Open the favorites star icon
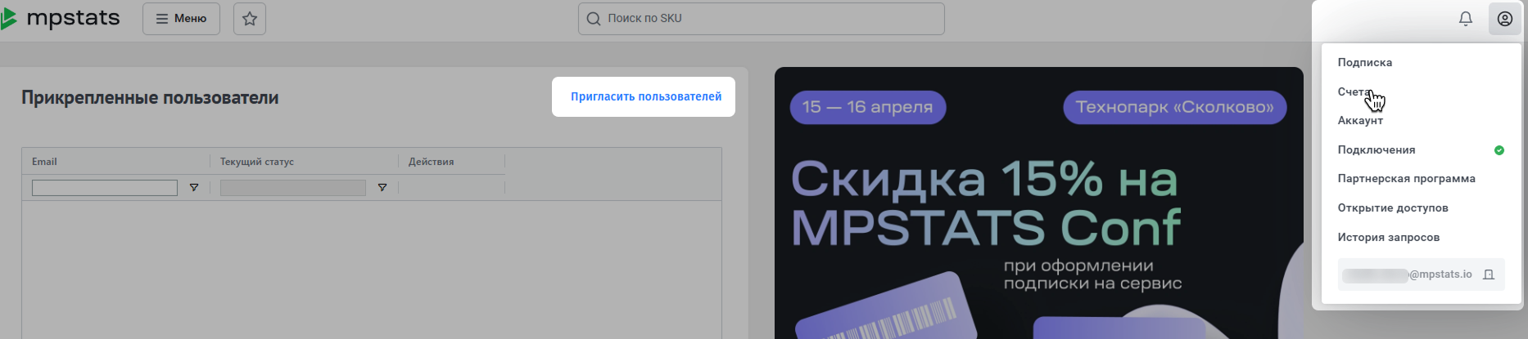1528x339 pixels. (250, 19)
